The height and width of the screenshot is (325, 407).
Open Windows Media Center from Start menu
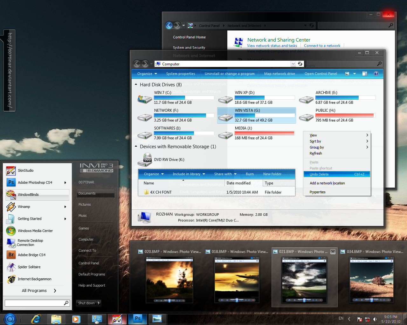point(37,231)
